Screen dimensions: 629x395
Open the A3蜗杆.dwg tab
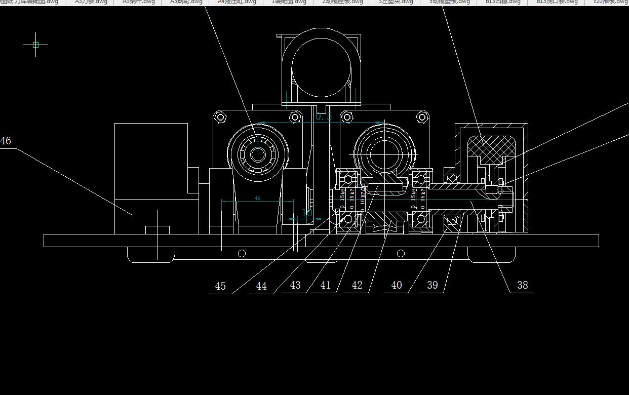pyautogui.click(x=139, y=2)
